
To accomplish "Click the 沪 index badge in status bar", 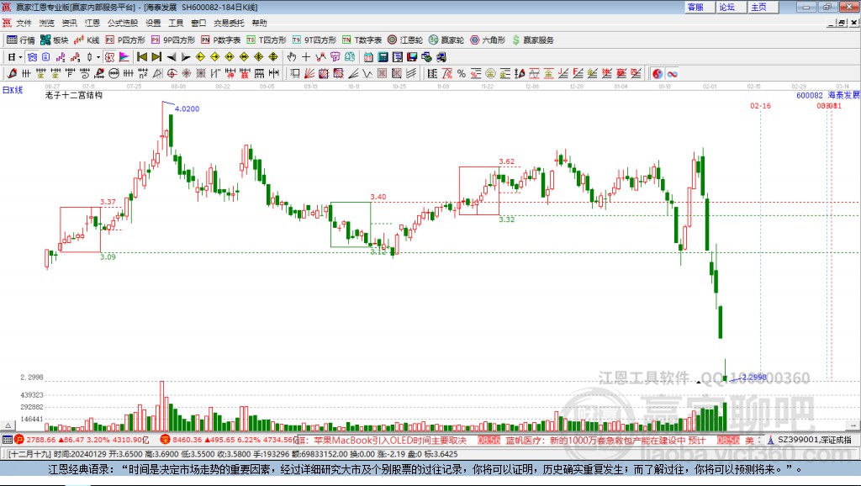I will coord(19,439).
